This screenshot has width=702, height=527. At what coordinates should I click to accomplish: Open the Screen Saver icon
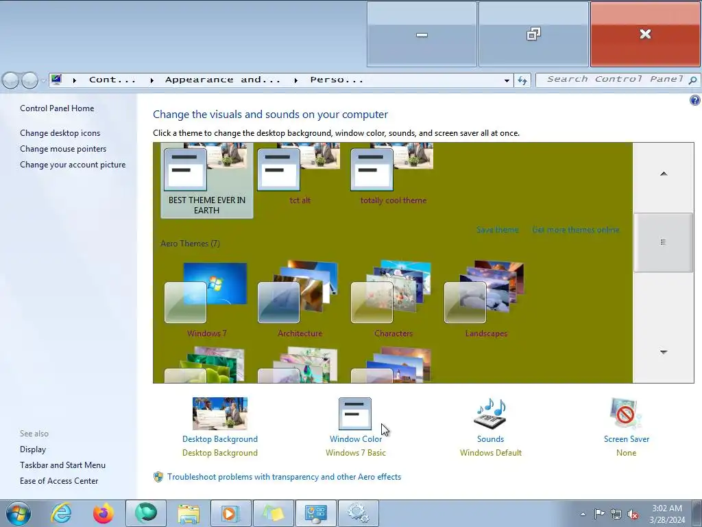(x=626, y=414)
